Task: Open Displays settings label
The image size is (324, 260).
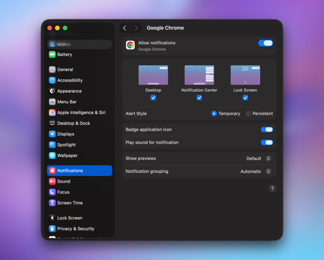Action: pos(66,134)
